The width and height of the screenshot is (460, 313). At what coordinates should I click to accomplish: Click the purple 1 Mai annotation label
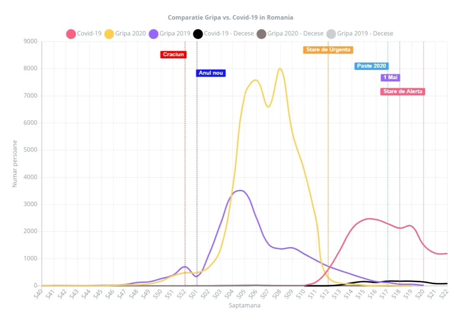coord(390,77)
